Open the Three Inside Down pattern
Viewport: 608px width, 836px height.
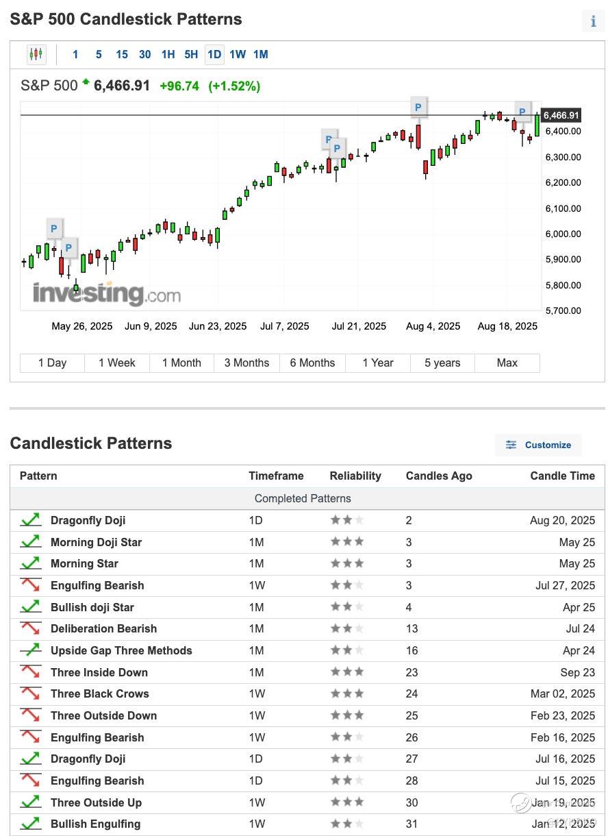pyautogui.click(x=99, y=672)
